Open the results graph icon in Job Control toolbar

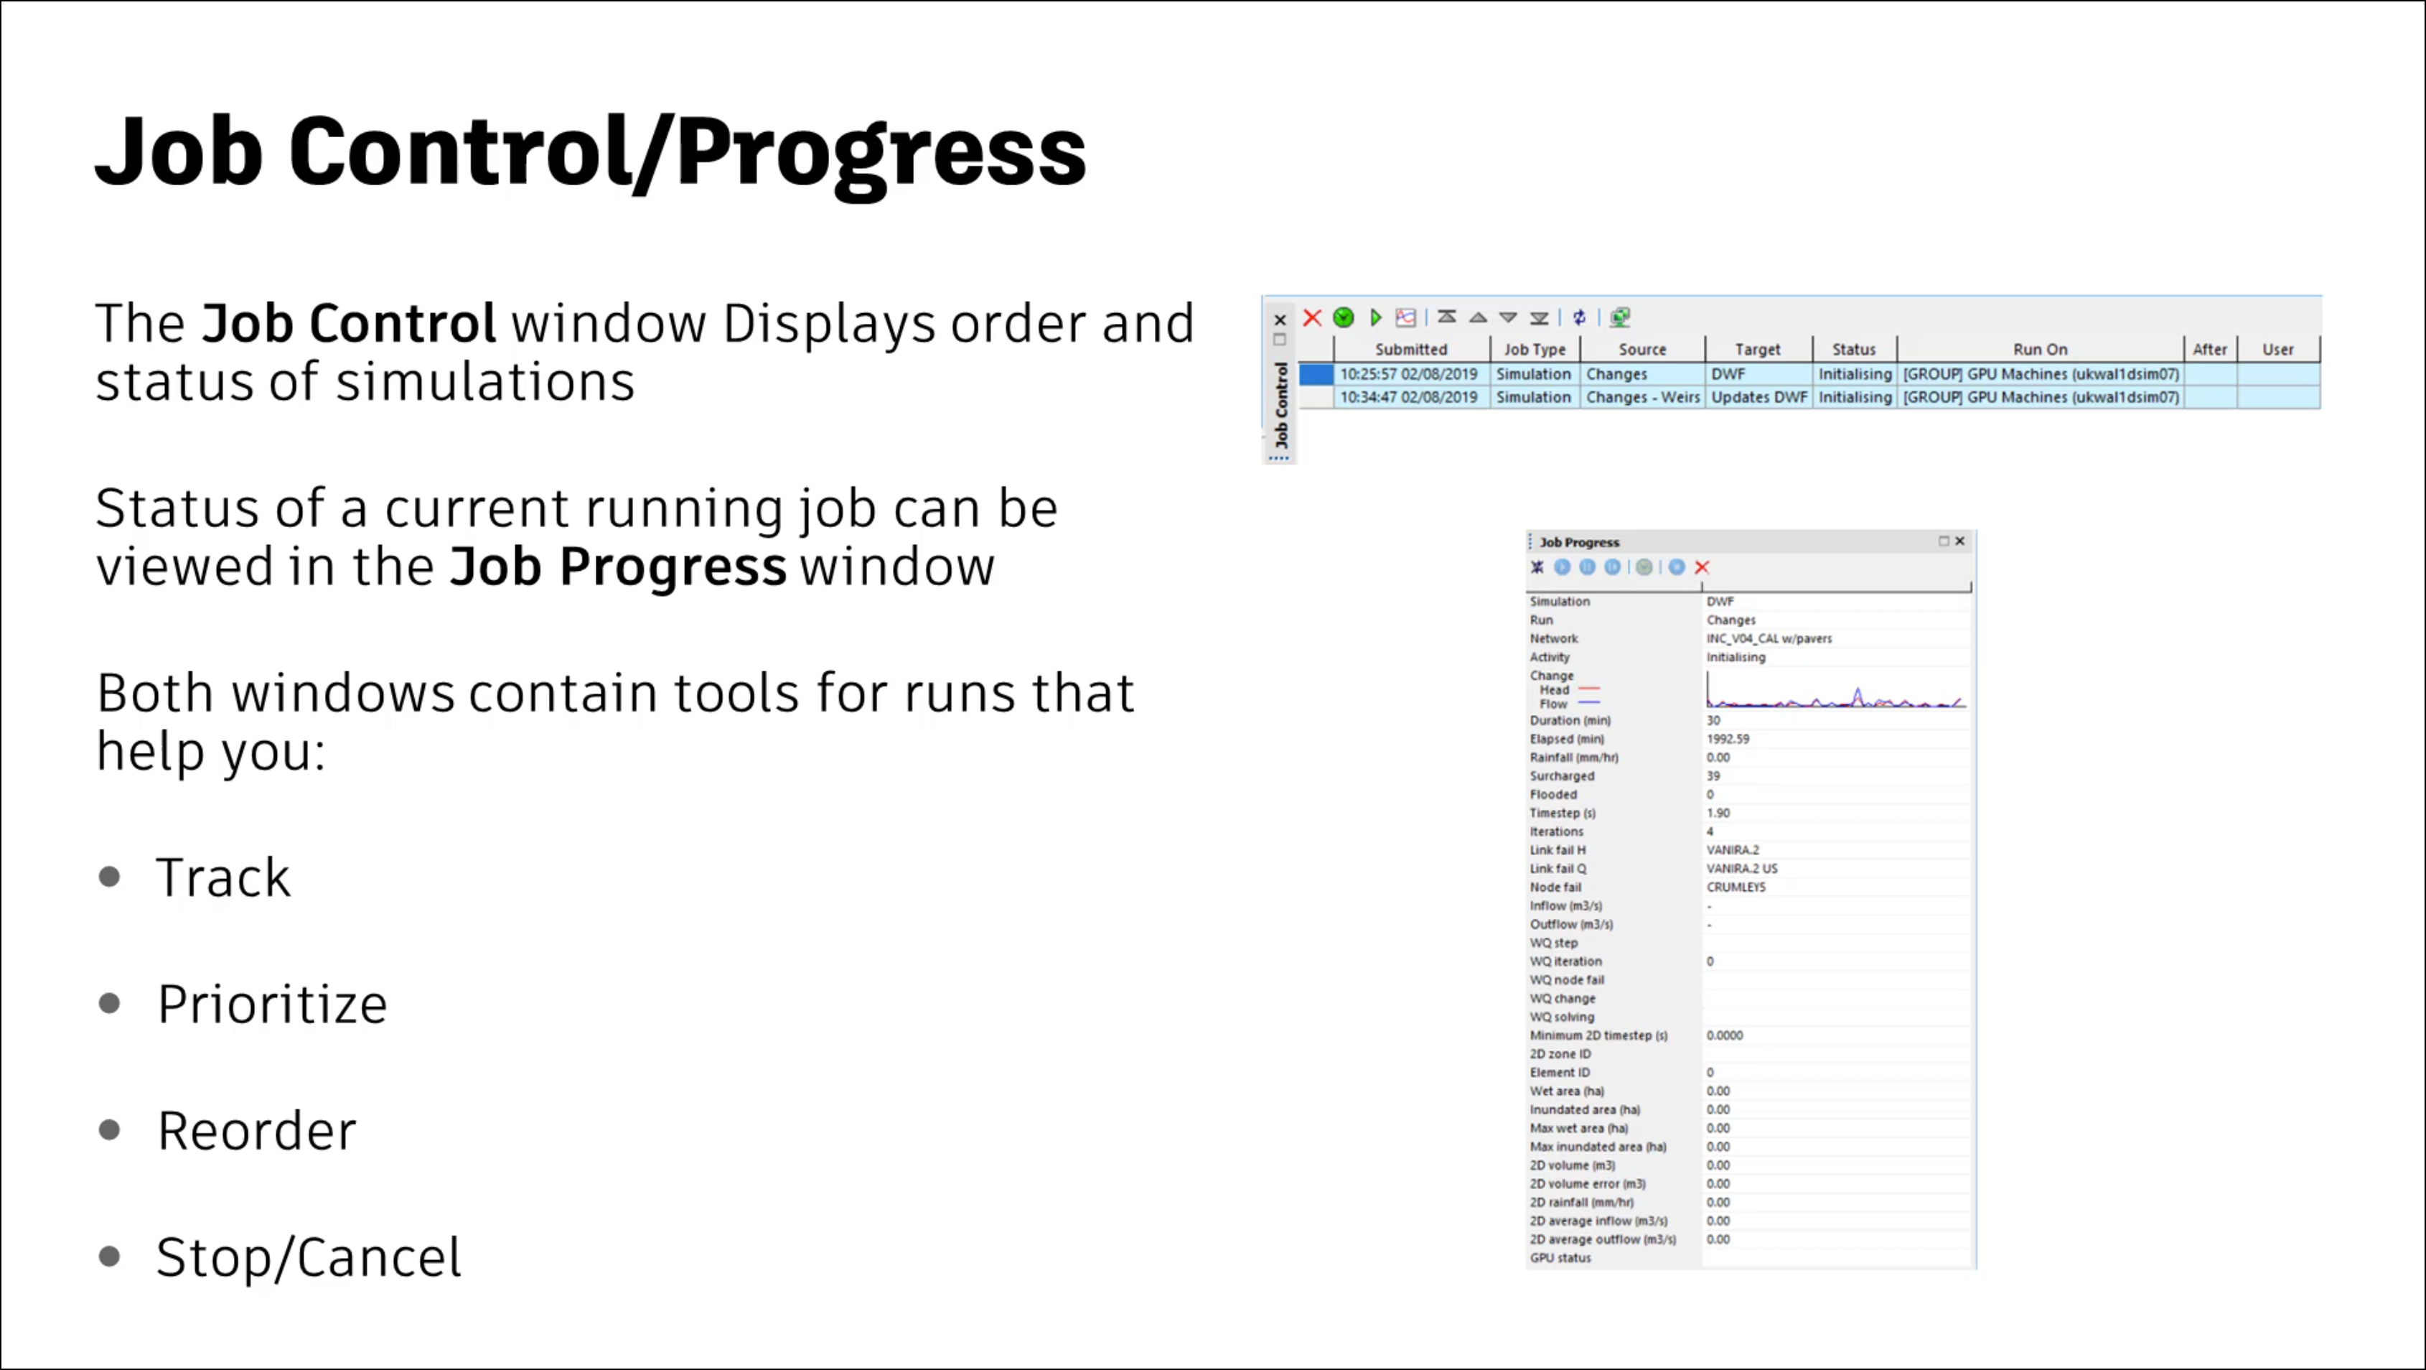tap(1406, 317)
